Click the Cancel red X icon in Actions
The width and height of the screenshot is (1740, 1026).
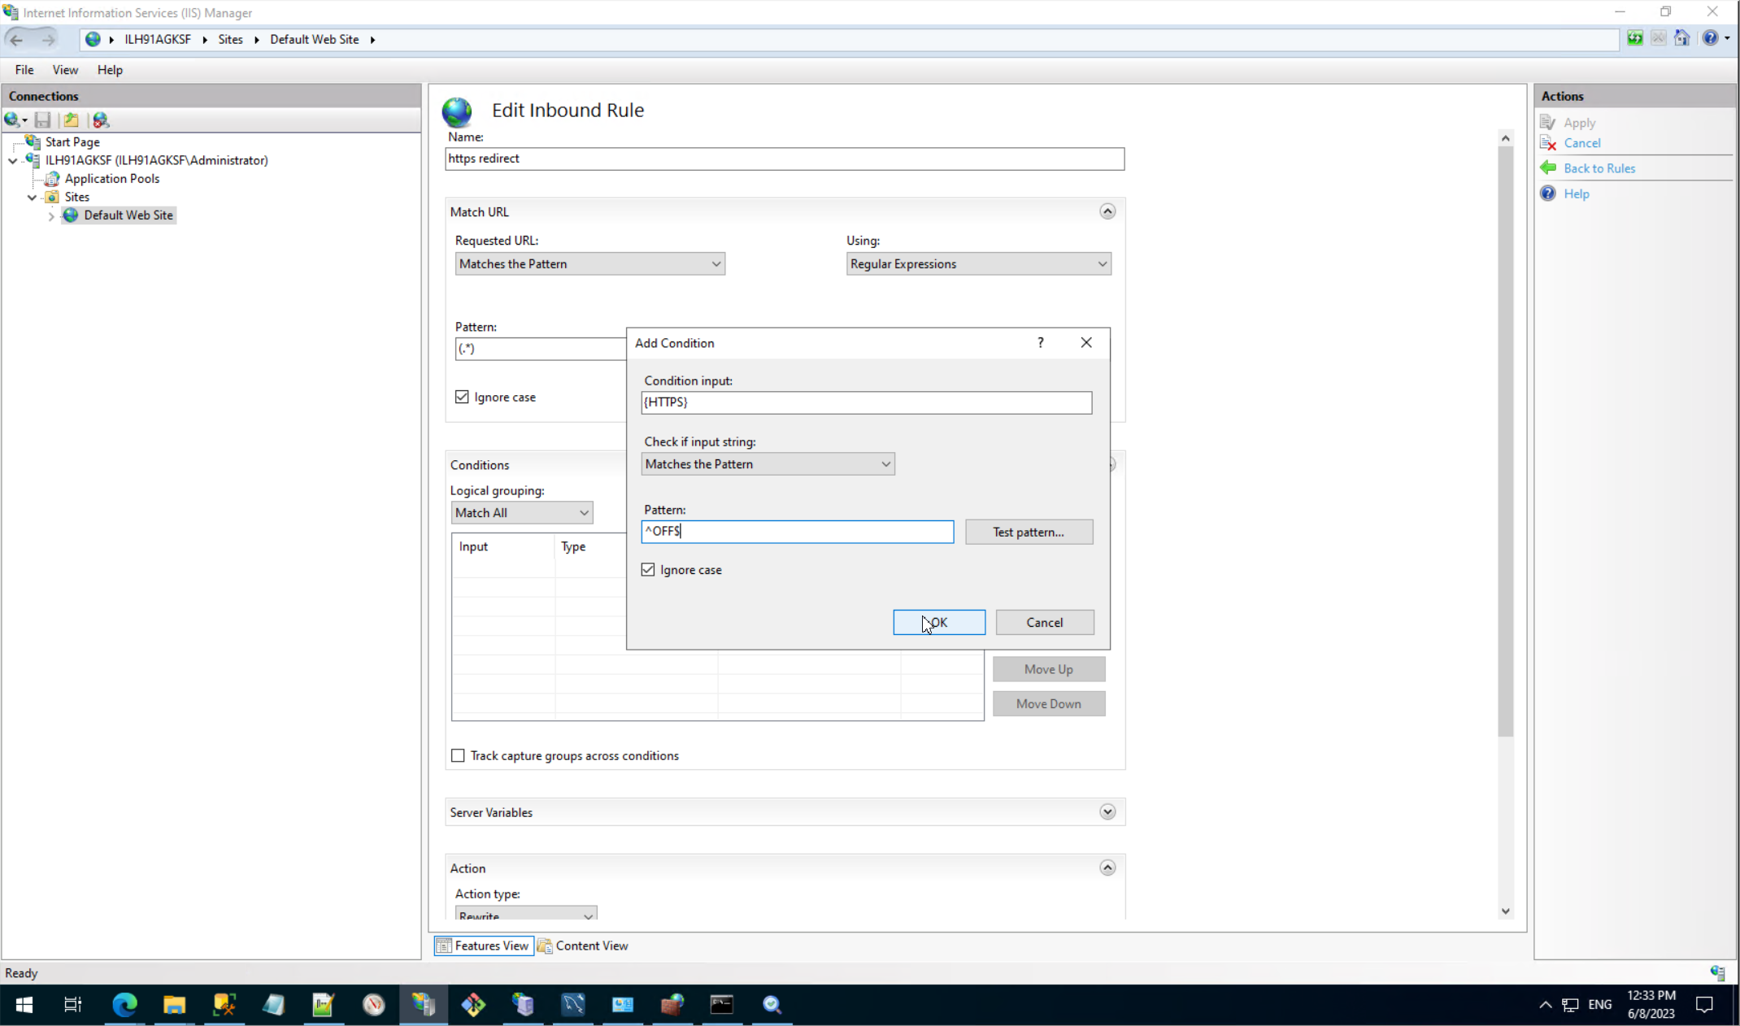point(1548,143)
